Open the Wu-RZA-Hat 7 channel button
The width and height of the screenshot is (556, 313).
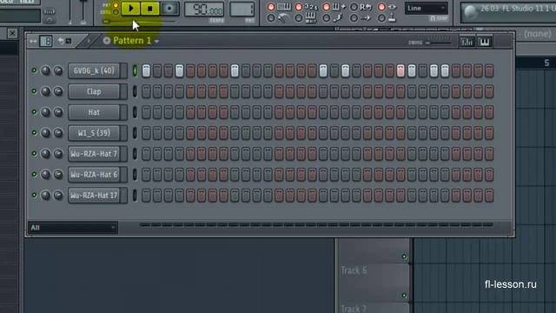click(x=94, y=154)
